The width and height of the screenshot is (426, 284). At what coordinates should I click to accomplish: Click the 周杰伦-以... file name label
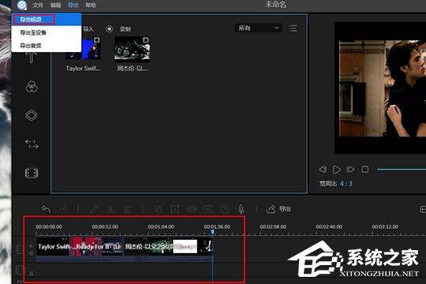click(x=132, y=69)
